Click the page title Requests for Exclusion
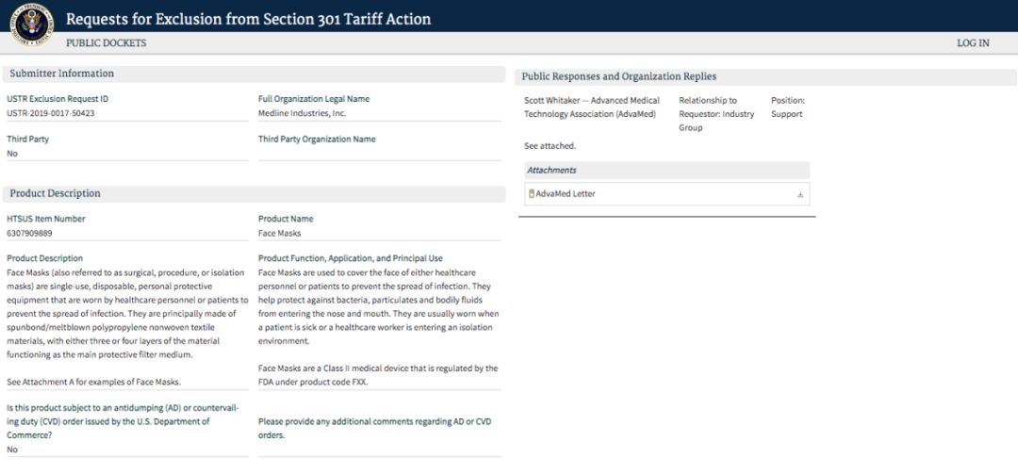The image size is (1018, 474). [x=249, y=19]
